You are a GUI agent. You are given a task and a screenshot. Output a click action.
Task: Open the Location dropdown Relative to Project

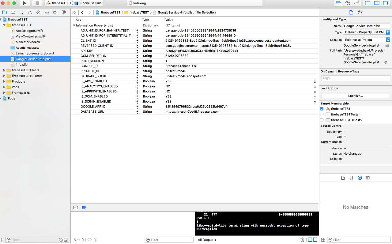[367, 40]
